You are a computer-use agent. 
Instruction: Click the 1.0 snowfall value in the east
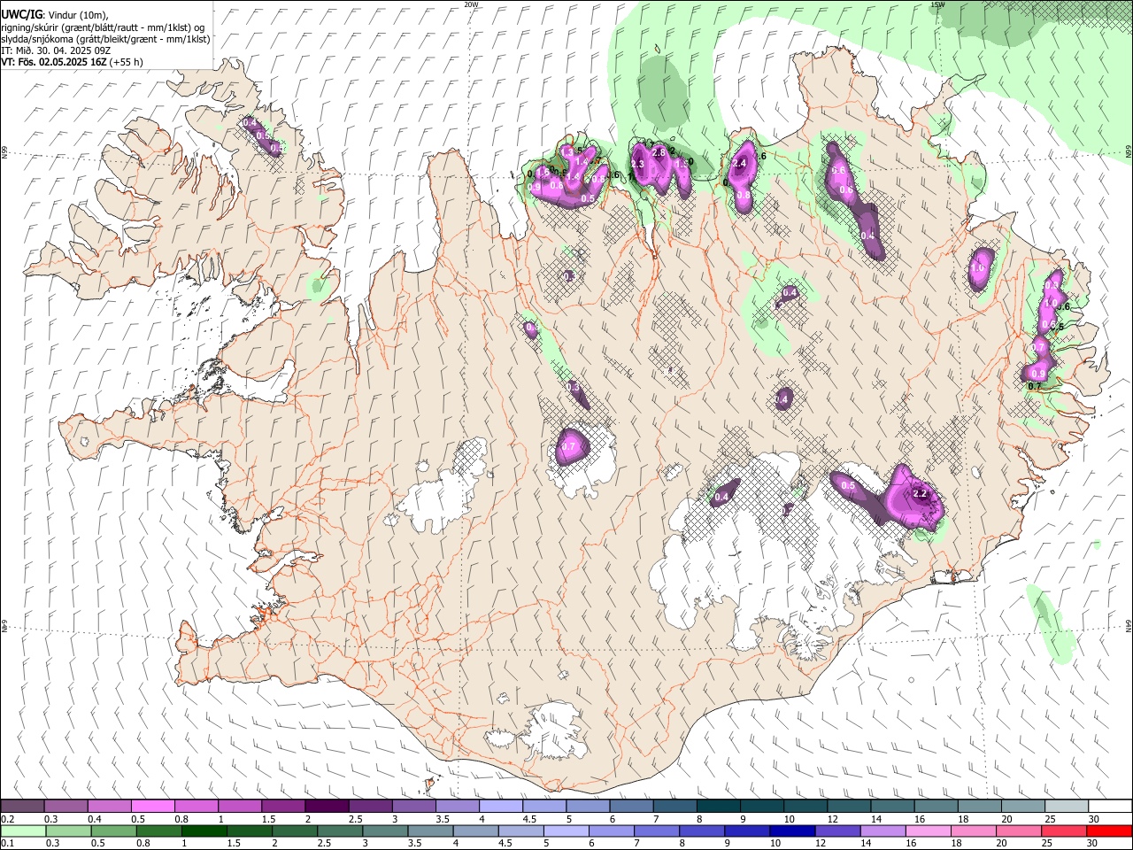pyautogui.click(x=978, y=267)
